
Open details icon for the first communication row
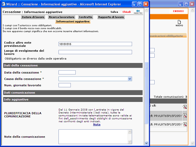point(185,107)
